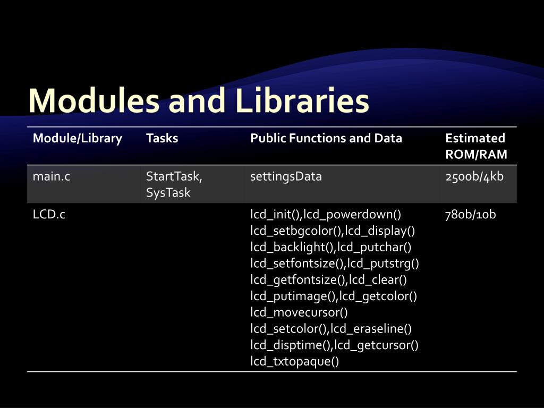Click the 'lcd_backlight(),lcd_putchar()' line
Image resolution: width=544 pixels, height=408 pixels.
click(331, 247)
